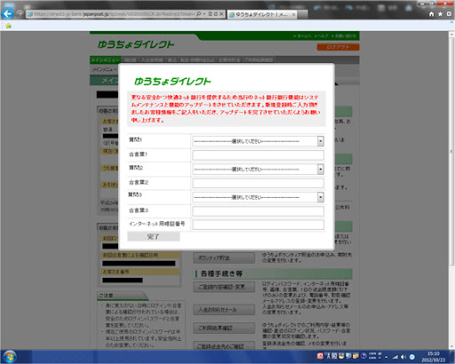Click the インターネット用暗証番号 input field
Image resolution: width=455 pixels, height=364 pixels.
coord(258,225)
